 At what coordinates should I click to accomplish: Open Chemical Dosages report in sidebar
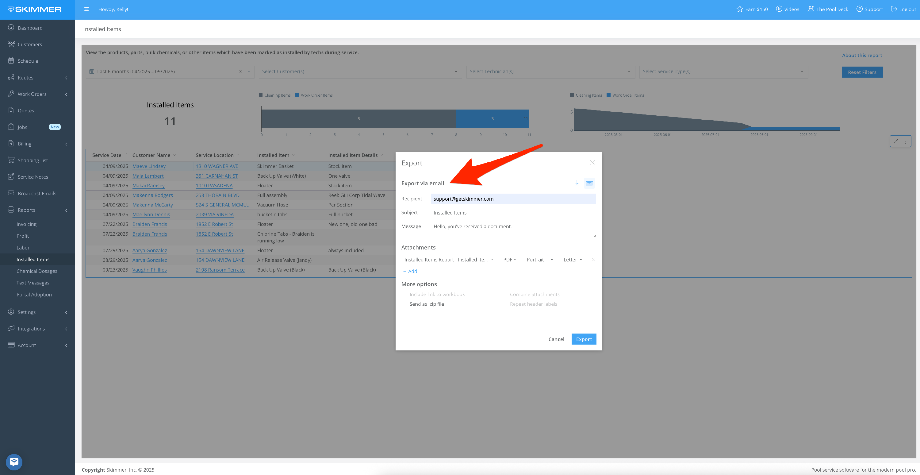coord(37,271)
